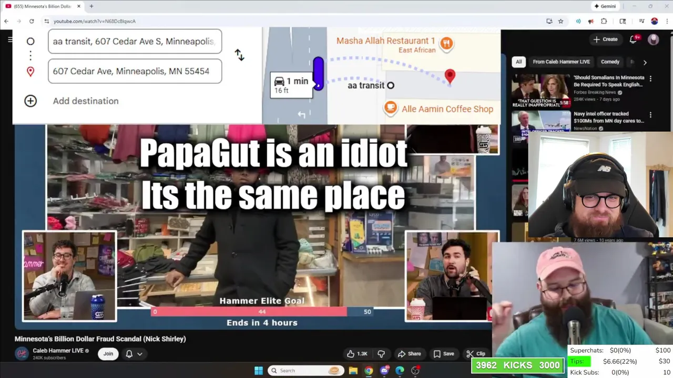The image size is (673, 378).
Task: Click the Add destination text
Action: (x=86, y=101)
